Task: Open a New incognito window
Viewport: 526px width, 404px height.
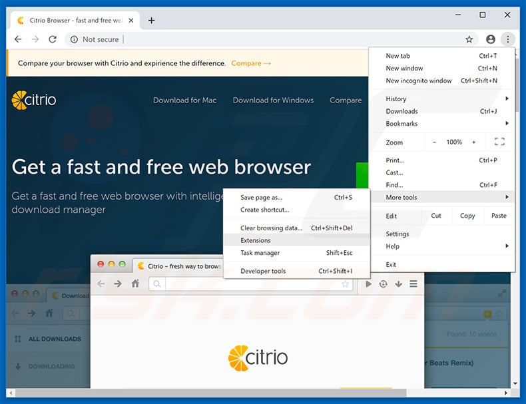Action: [x=441, y=81]
